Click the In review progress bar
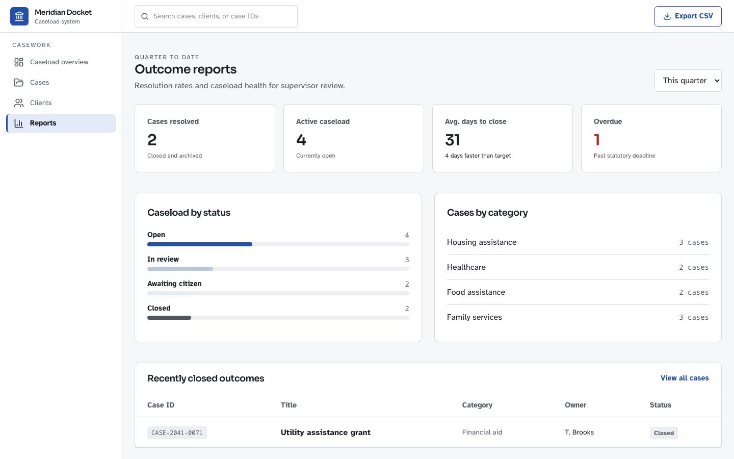This screenshot has width=734, height=459. [278, 269]
